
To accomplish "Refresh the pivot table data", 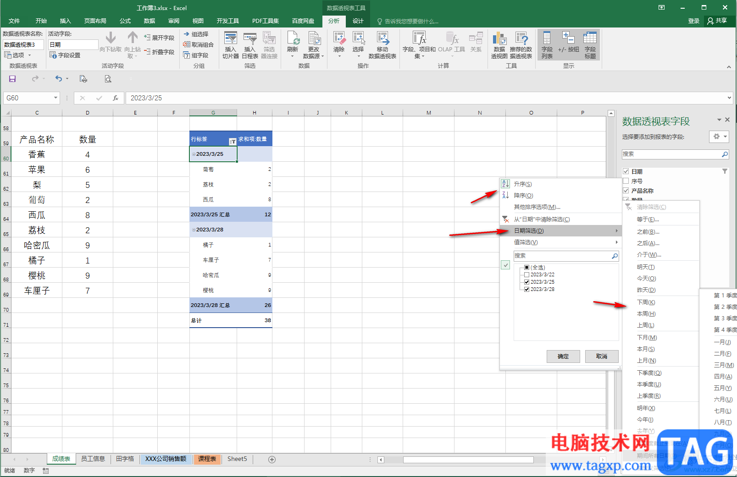I will tap(293, 44).
